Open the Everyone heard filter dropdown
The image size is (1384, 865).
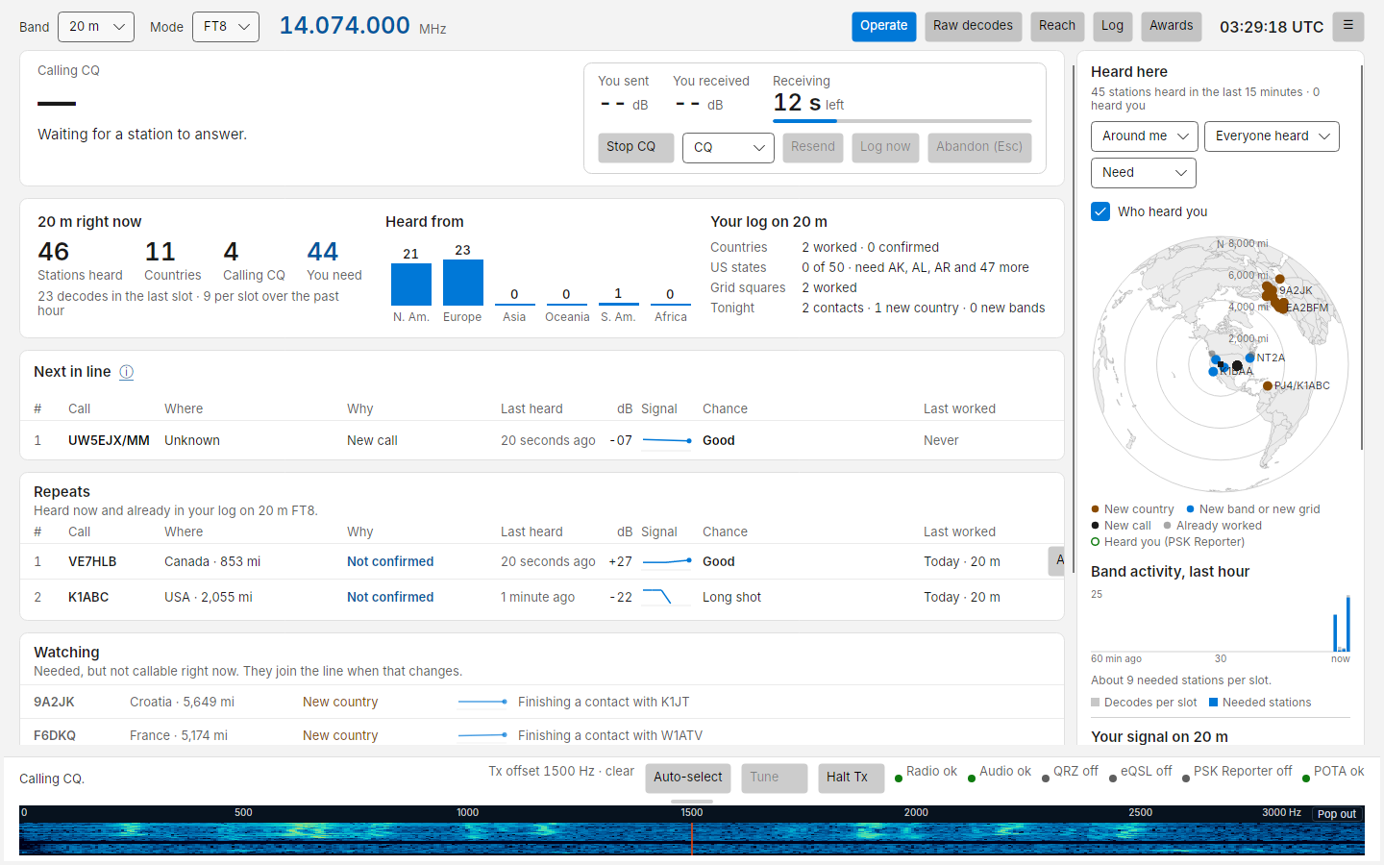[x=1272, y=136]
